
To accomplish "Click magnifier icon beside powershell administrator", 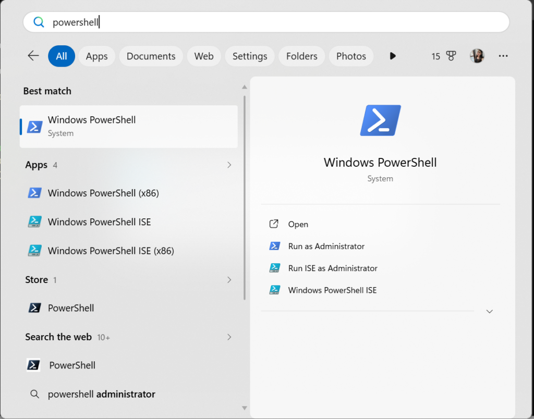I will coord(35,394).
